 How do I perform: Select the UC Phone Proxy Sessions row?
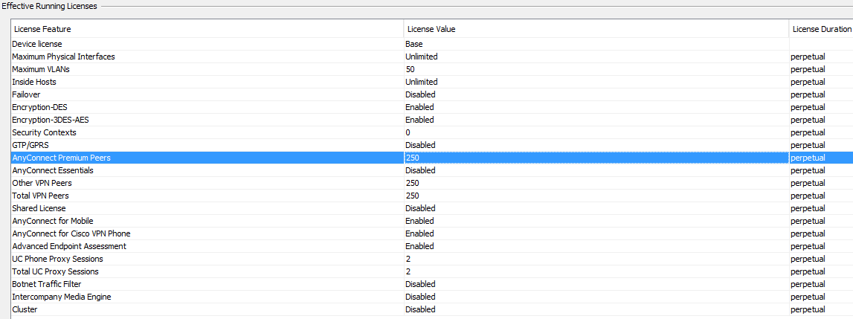(x=432, y=259)
